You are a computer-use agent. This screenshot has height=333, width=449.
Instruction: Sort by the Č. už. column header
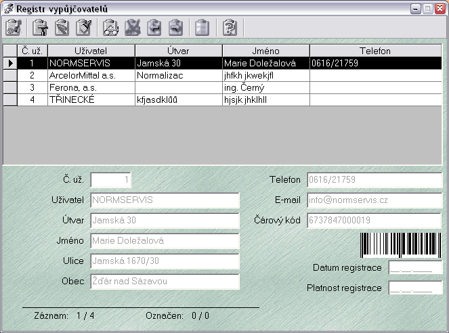pyautogui.click(x=33, y=51)
